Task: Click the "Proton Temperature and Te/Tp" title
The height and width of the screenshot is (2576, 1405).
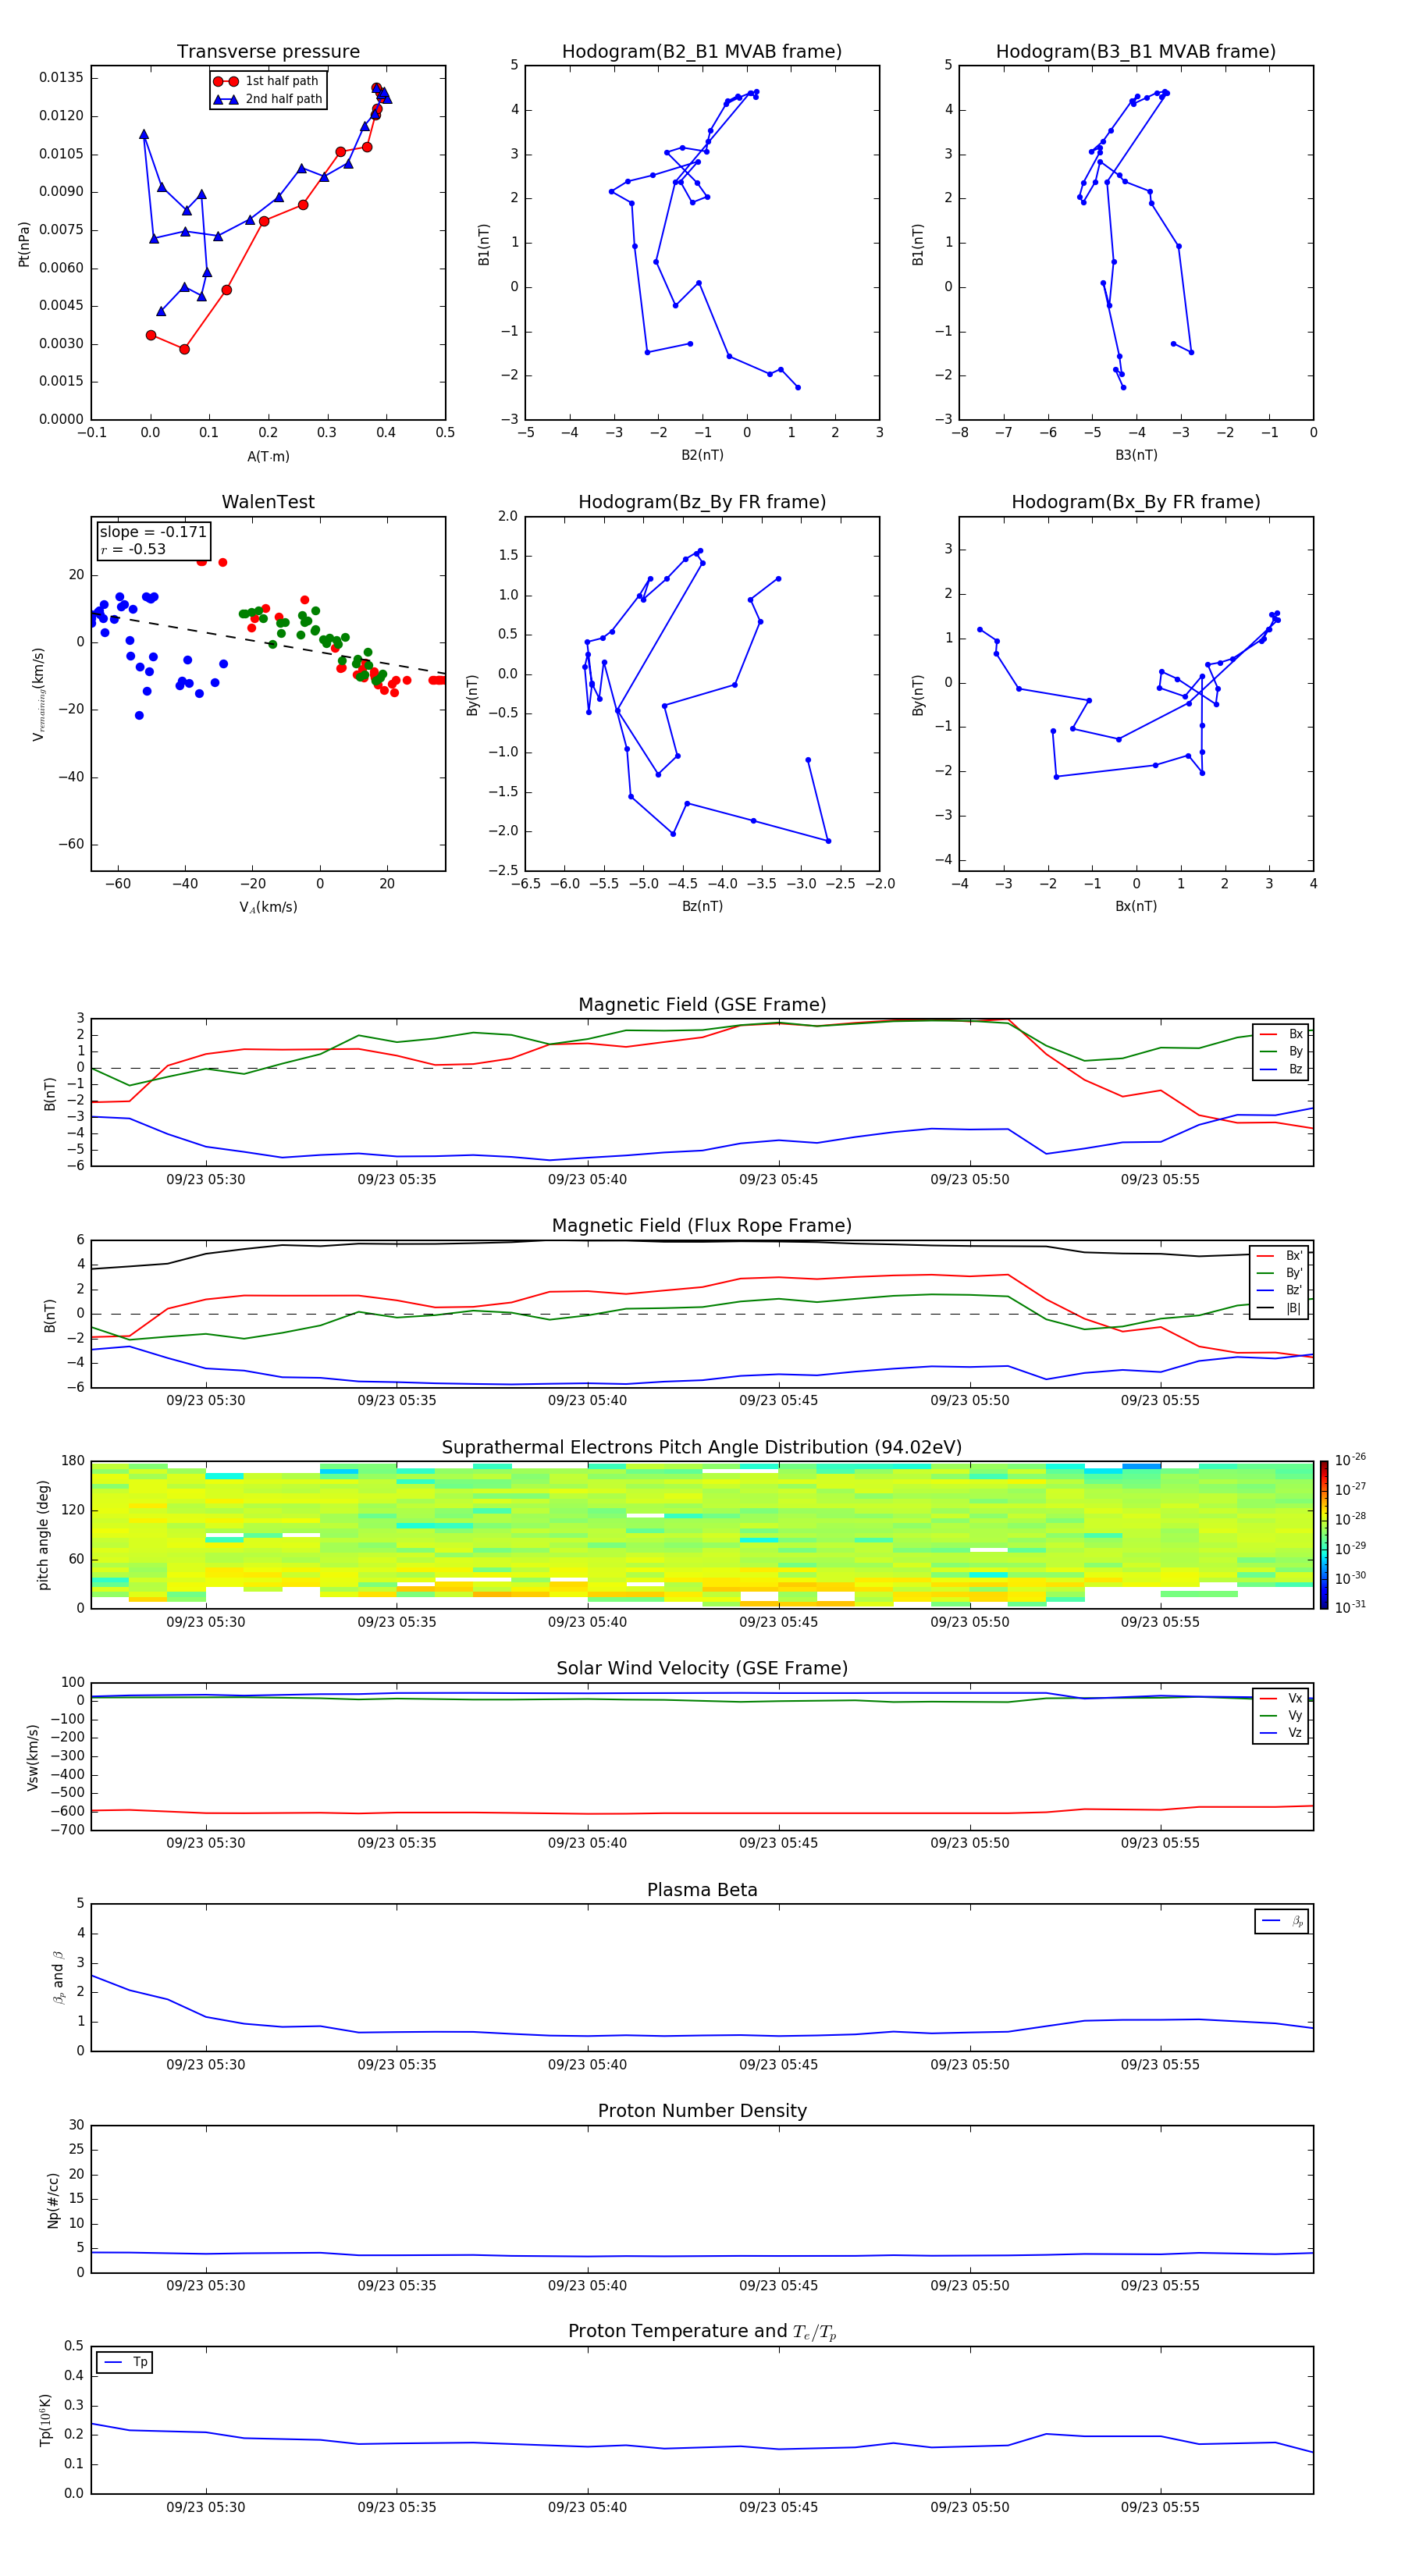Action: tap(702, 2332)
